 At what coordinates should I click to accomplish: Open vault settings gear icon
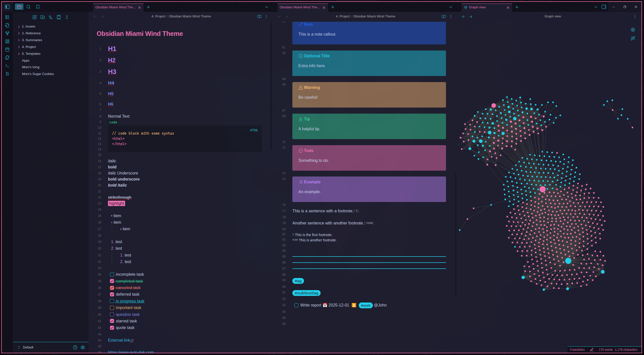coord(83,347)
